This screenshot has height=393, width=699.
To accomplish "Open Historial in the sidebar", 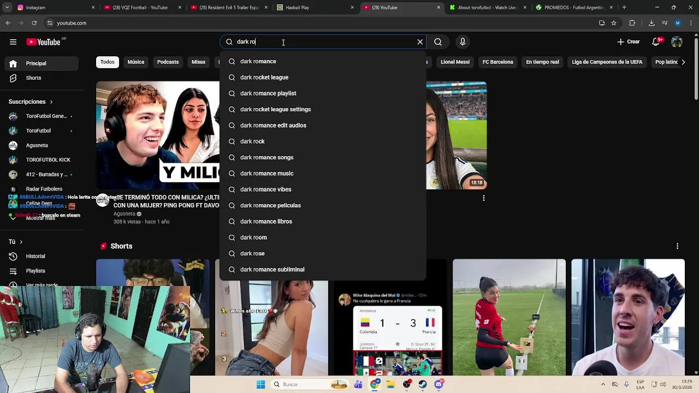I will (x=41, y=257).
